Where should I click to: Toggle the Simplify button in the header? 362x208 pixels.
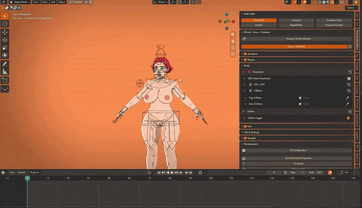(76, 2)
